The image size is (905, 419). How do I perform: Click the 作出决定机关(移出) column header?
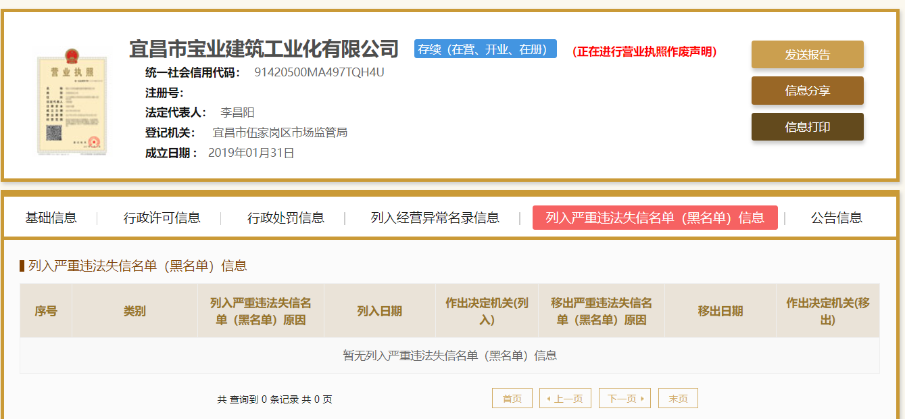(828, 311)
